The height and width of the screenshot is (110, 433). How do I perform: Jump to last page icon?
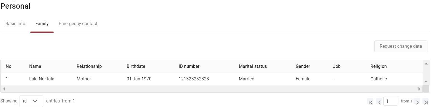[x=426, y=102]
